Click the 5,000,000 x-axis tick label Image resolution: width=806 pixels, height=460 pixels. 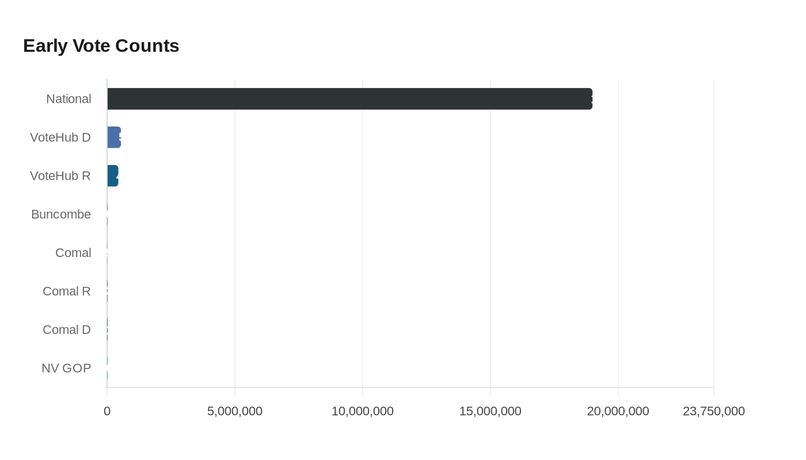pos(235,411)
